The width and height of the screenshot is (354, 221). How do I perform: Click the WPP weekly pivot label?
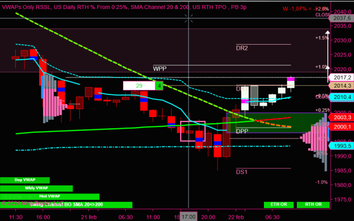click(160, 69)
